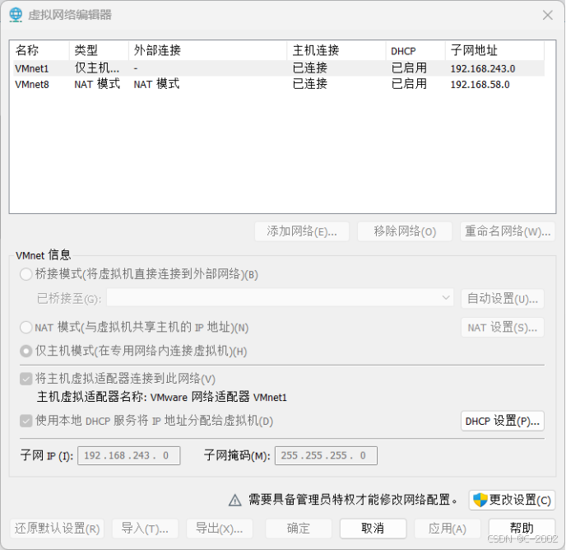This screenshot has width=566, height=550.
Task: Click the 确定 button
Action: pos(299,529)
